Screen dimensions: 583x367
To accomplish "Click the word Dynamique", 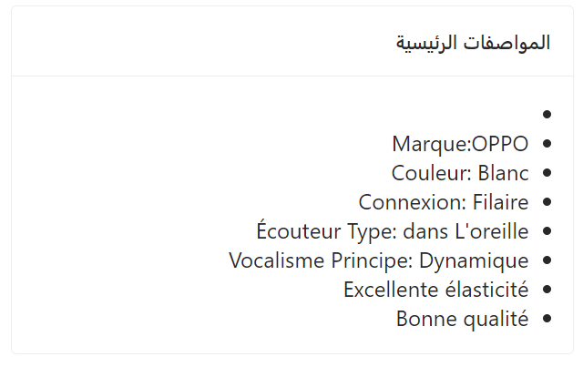I will [x=474, y=261].
